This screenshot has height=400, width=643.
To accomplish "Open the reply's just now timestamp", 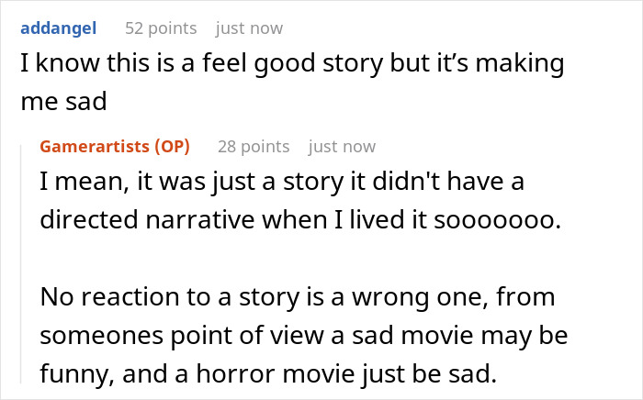I will point(343,147).
